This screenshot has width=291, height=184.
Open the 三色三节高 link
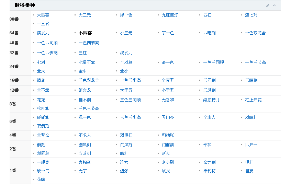(x=89, y=108)
